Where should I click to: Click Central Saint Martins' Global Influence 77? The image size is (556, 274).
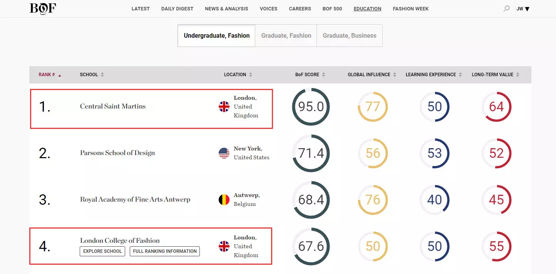[x=373, y=107]
